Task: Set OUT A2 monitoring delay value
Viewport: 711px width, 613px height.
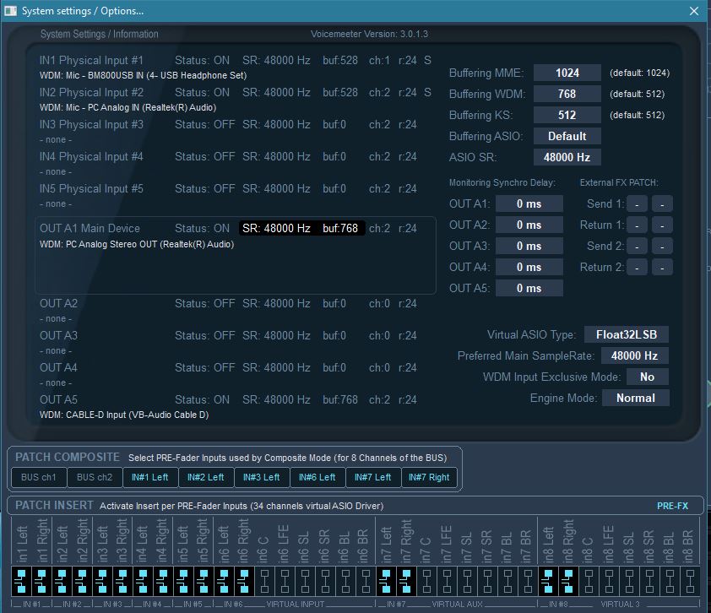Action: [x=529, y=225]
